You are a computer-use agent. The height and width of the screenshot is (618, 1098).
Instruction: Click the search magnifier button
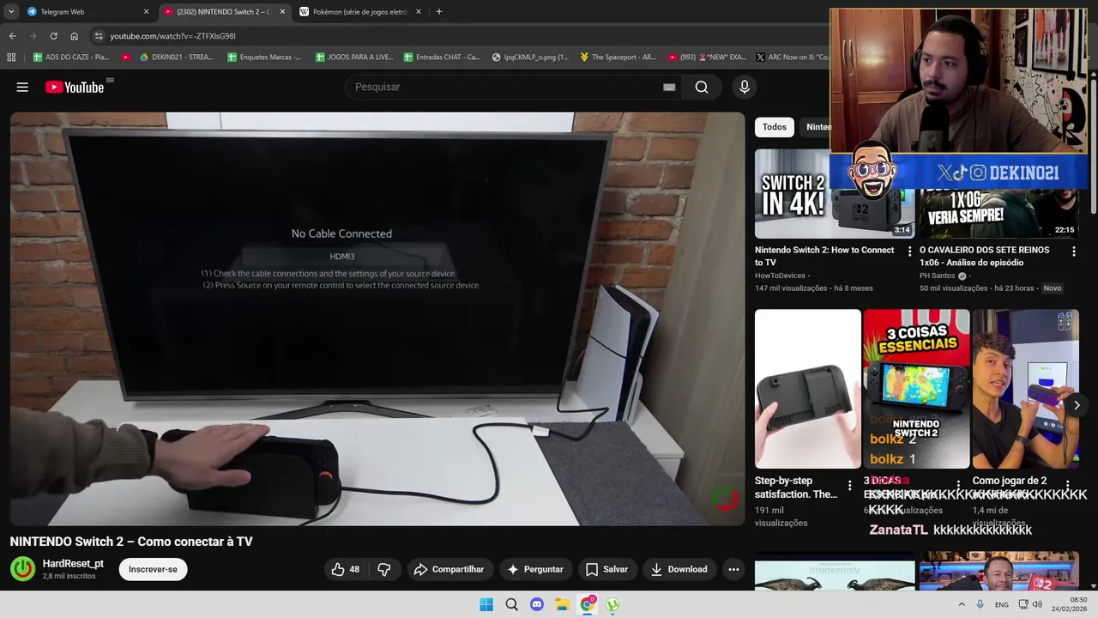click(x=702, y=87)
